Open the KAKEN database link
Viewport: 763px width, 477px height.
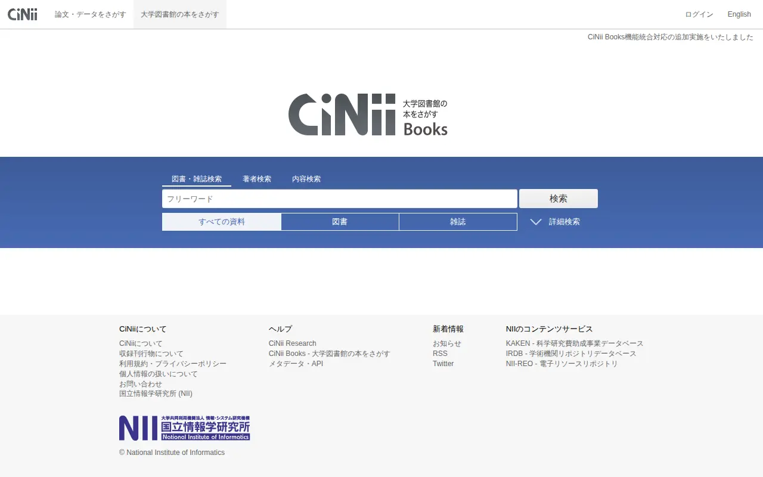575,343
